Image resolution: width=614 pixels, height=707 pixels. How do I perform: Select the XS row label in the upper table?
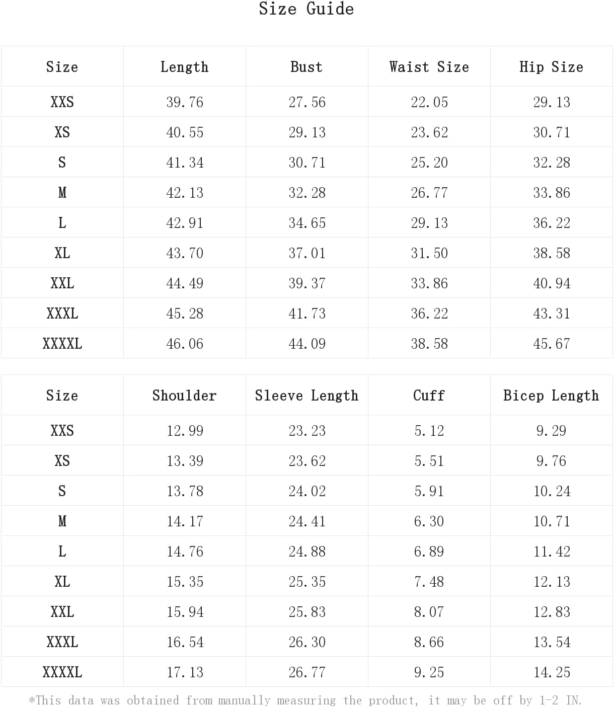(x=62, y=132)
